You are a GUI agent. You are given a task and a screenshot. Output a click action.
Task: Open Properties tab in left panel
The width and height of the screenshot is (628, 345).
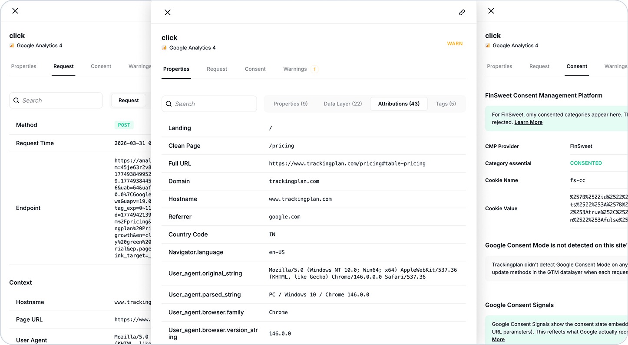point(23,66)
